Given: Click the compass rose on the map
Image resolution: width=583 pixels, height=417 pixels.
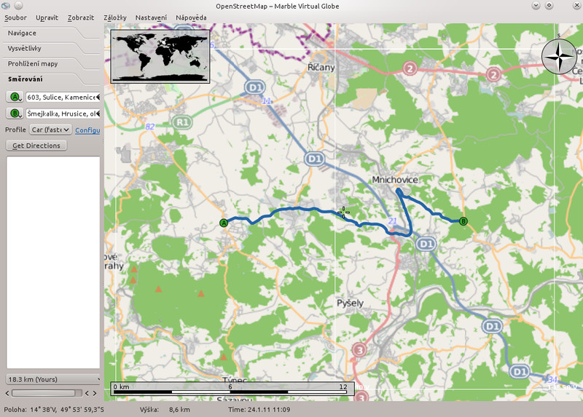Looking at the screenshot, I should pyautogui.click(x=559, y=57).
